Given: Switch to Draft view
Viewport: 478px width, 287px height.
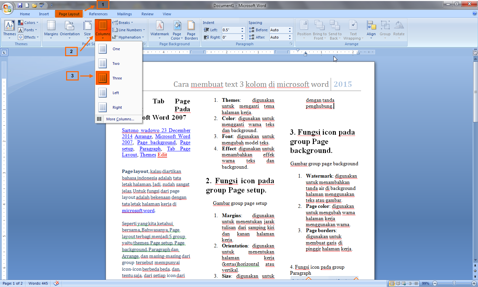Looking at the screenshot, I should pyautogui.click(x=416, y=283).
